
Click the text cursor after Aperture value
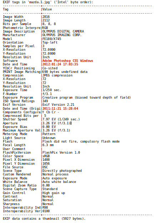71,123
